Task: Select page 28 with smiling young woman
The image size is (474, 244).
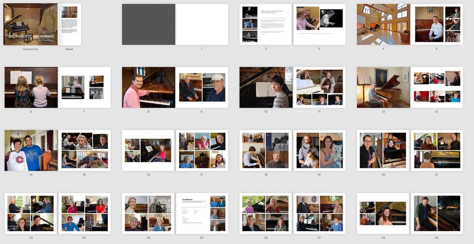Action: [x=383, y=213]
